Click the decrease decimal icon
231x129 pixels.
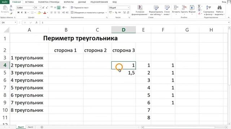(x=128, y=13)
